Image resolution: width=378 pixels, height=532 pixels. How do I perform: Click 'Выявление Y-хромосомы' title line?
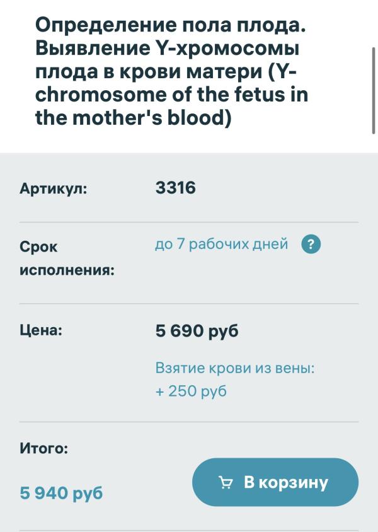click(167, 49)
